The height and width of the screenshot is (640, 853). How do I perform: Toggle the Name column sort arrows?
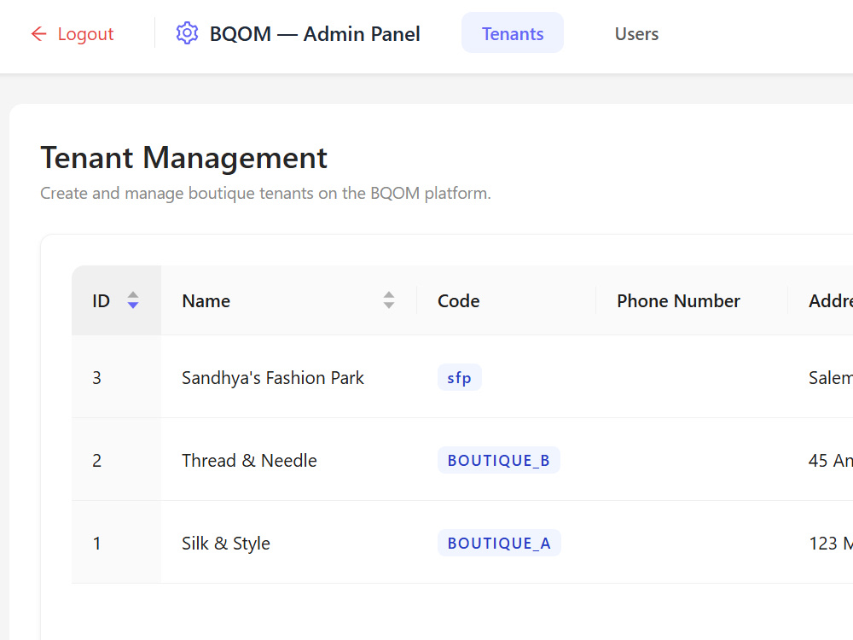coord(388,300)
